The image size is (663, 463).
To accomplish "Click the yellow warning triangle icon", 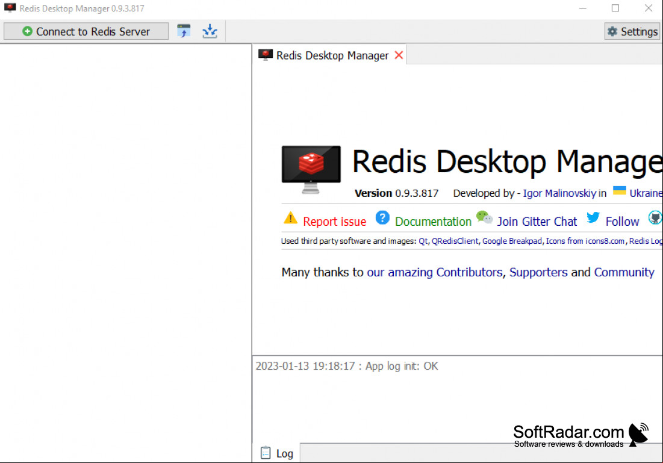I will (290, 218).
